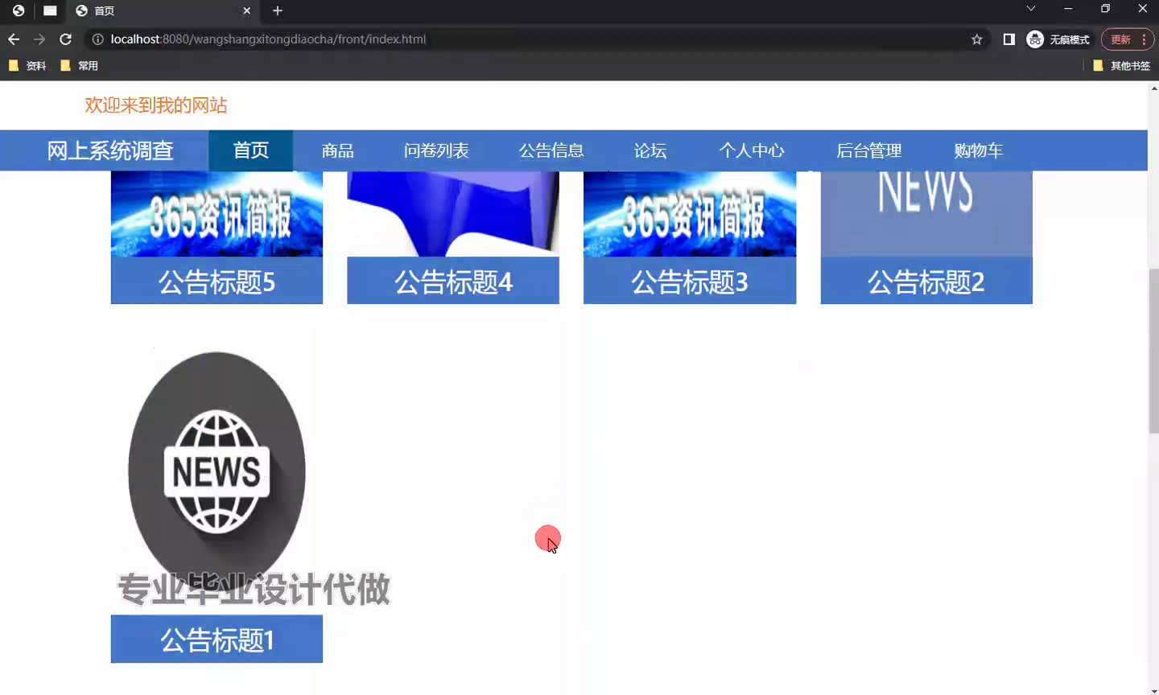Open the 公告标题3 label

[x=690, y=282]
